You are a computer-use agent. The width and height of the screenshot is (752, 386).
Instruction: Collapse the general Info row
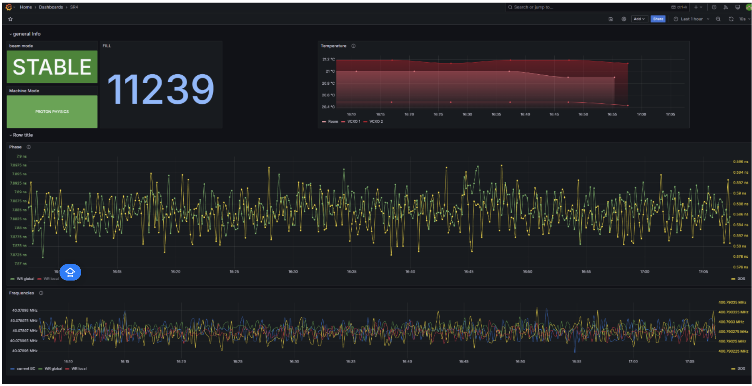(x=25, y=34)
